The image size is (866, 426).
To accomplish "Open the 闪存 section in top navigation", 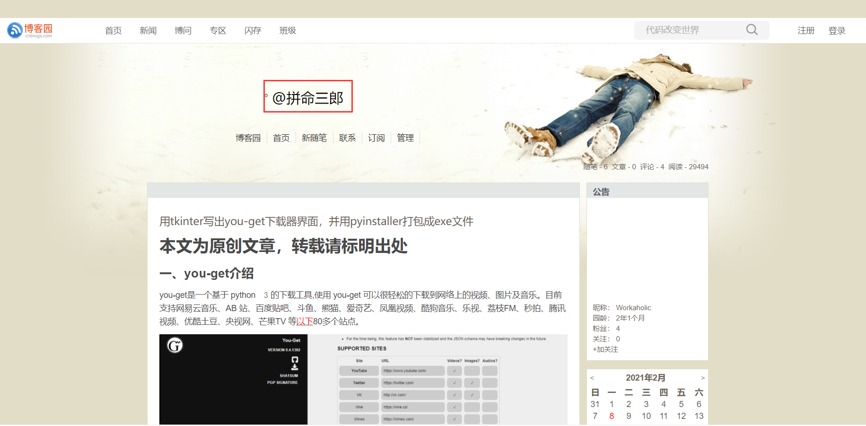I will (253, 30).
